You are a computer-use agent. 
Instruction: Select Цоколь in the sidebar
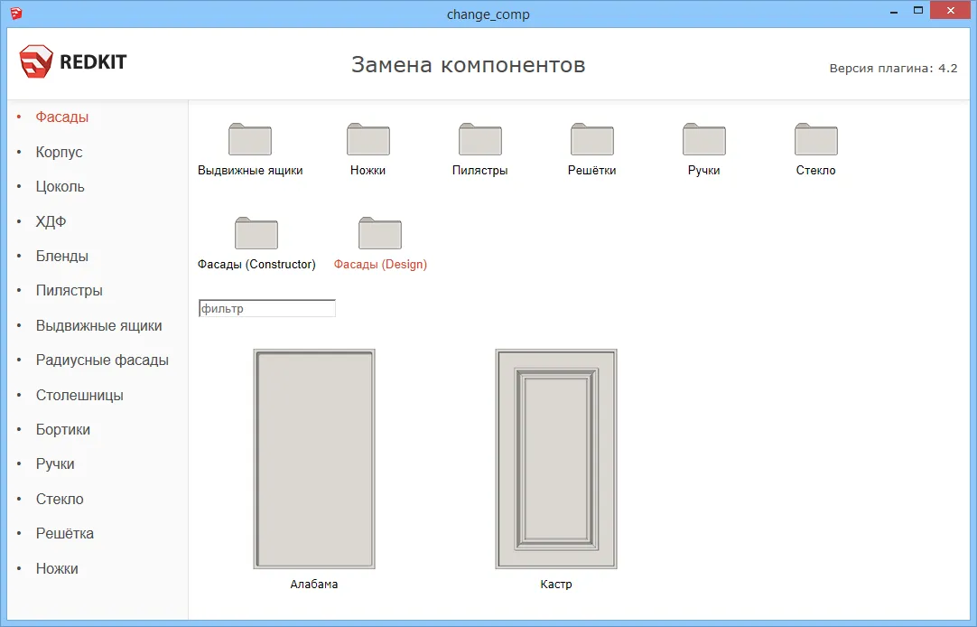point(60,187)
